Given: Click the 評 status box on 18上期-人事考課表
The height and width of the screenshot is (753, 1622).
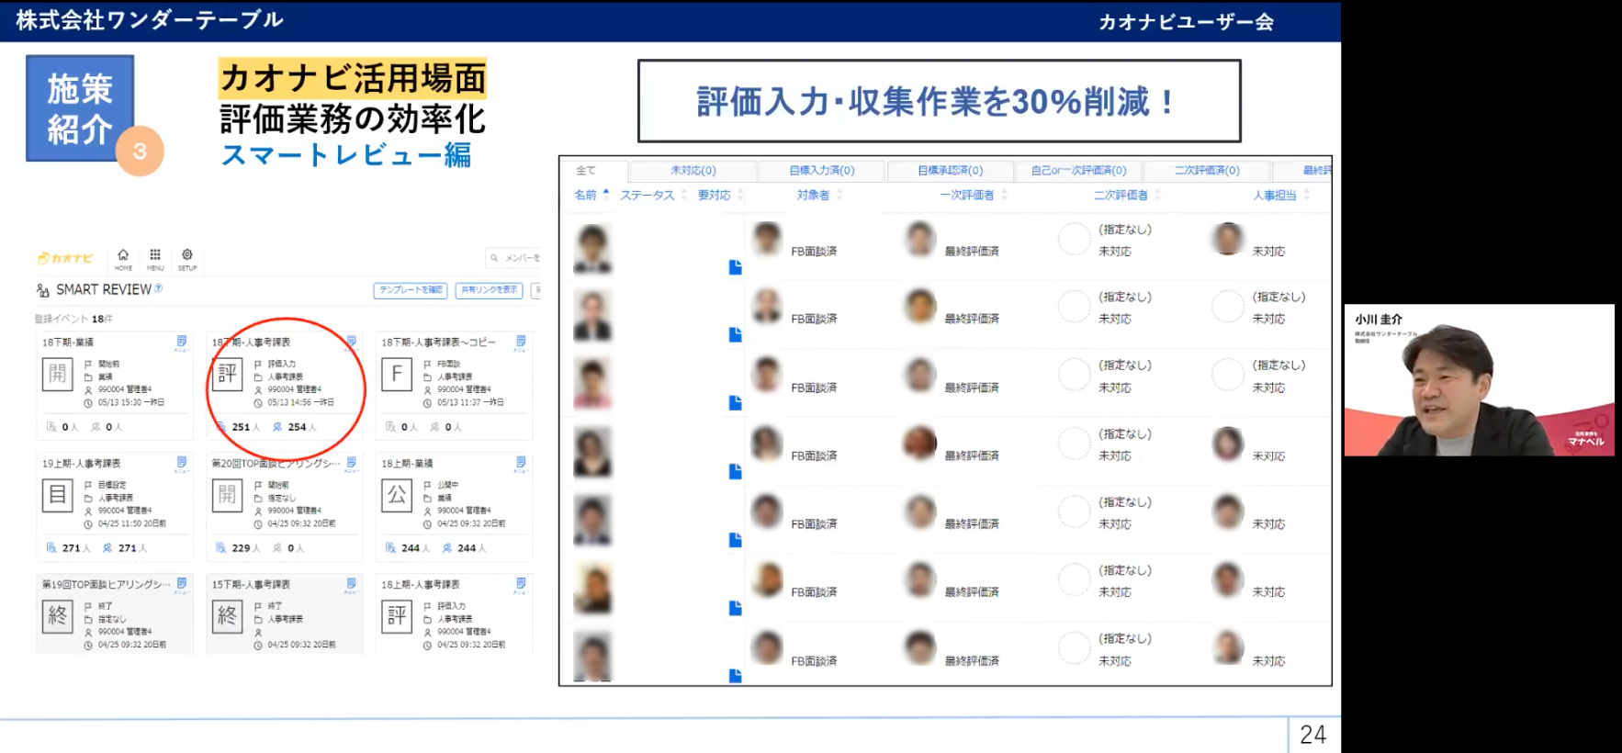Looking at the screenshot, I should [397, 616].
